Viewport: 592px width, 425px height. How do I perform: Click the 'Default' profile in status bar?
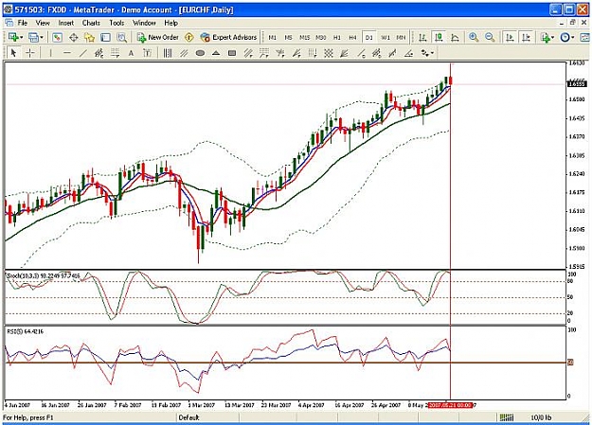189,417
